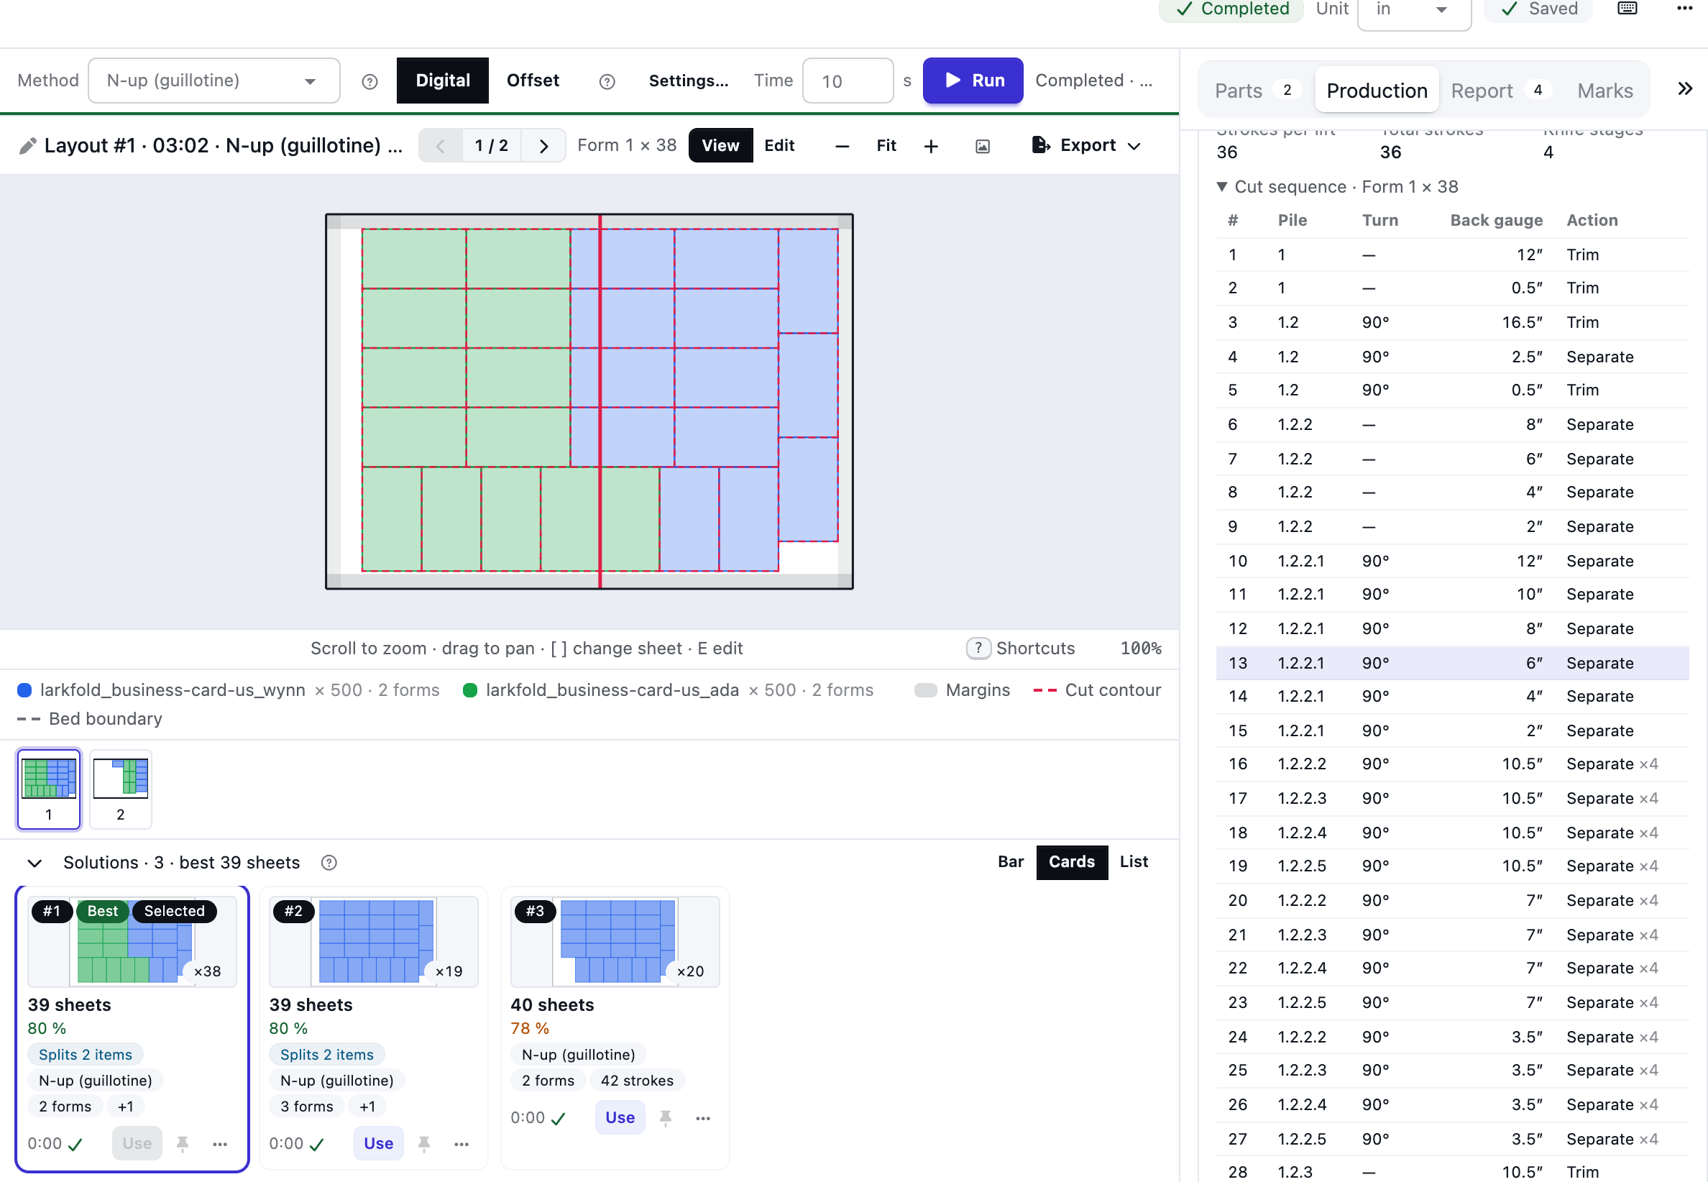Click help icon next to Offset toggle
Screen dimensions: 1708x1182
pyautogui.click(x=607, y=81)
